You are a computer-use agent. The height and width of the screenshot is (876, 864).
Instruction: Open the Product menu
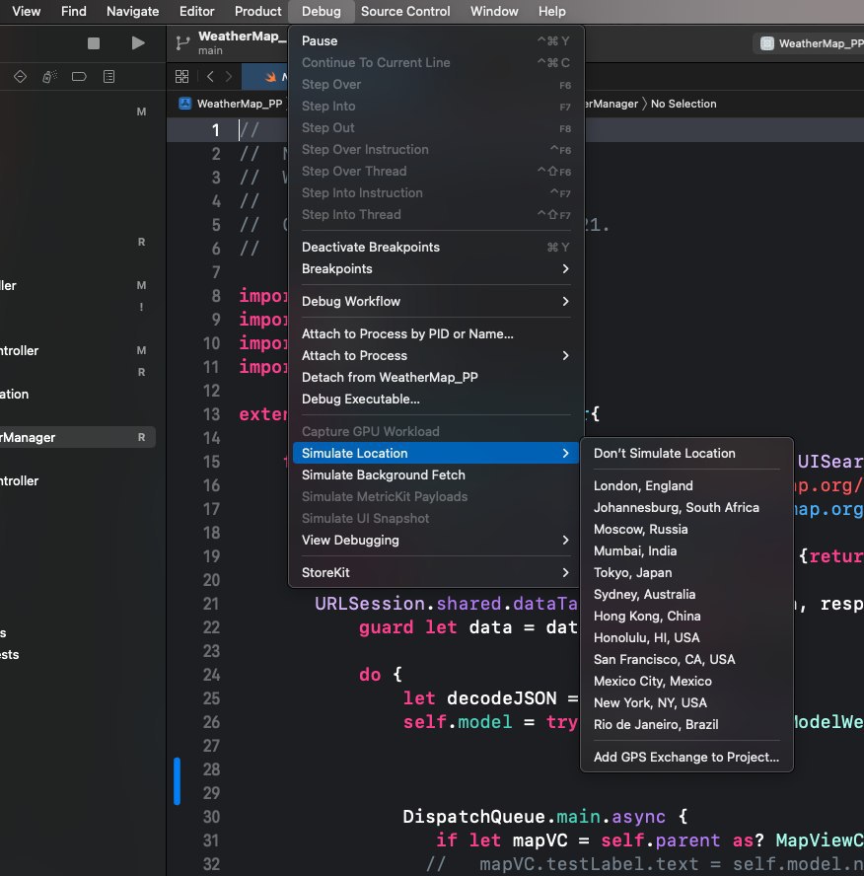pyautogui.click(x=258, y=11)
